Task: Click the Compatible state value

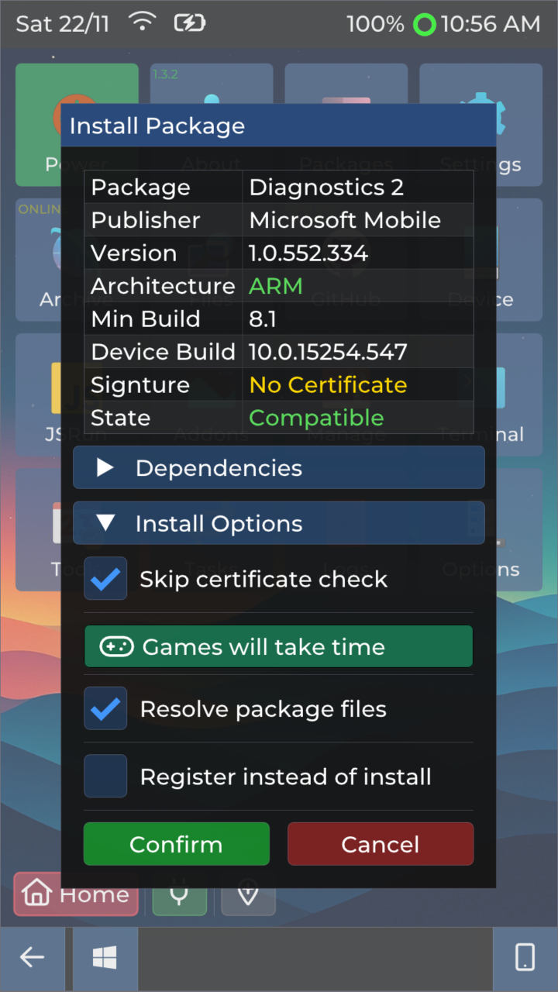Action: (x=316, y=418)
